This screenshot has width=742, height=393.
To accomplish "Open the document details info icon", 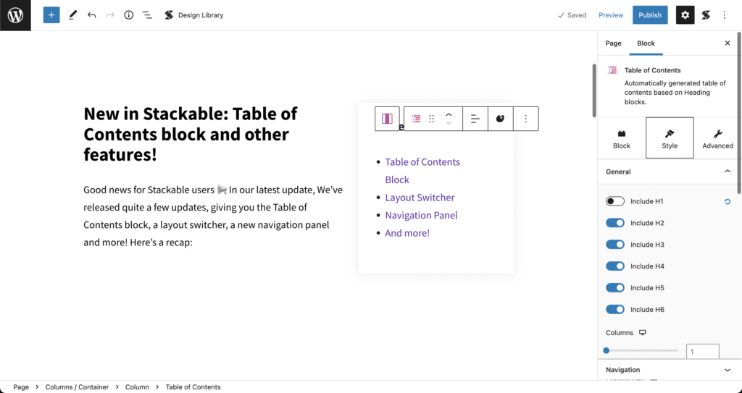I will [x=129, y=15].
